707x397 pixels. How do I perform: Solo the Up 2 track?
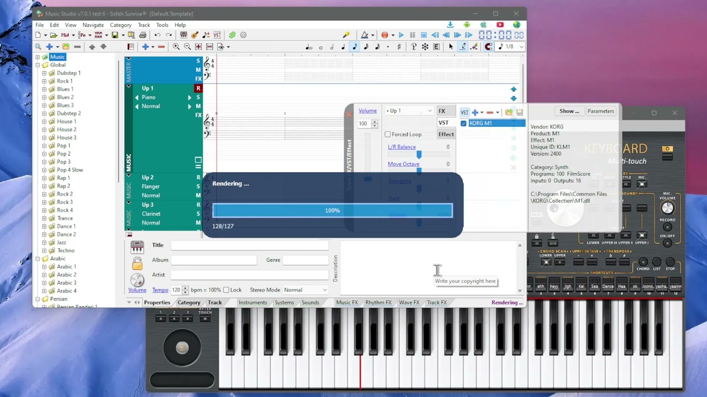pyautogui.click(x=198, y=186)
